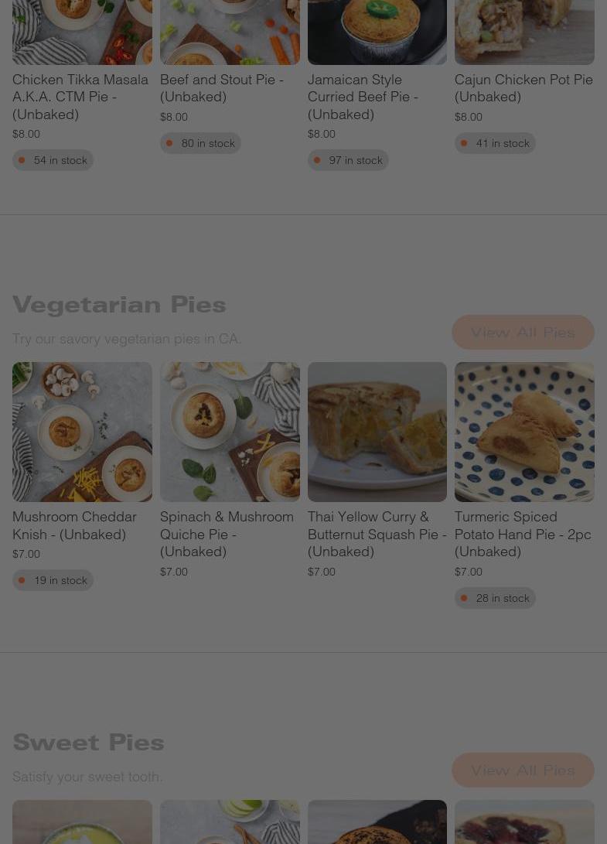Click the 54 in stock badge
Screen dimensions: 607x844
[x=53, y=160]
